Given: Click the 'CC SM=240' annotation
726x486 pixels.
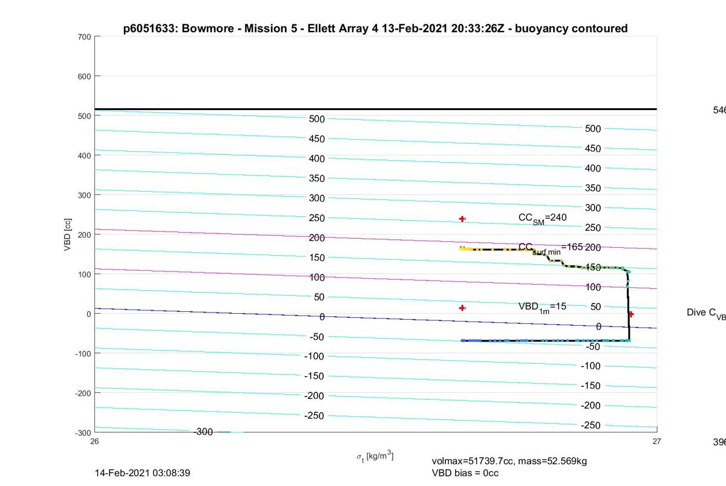Looking at the screenshot, I should tap(543, 218).
